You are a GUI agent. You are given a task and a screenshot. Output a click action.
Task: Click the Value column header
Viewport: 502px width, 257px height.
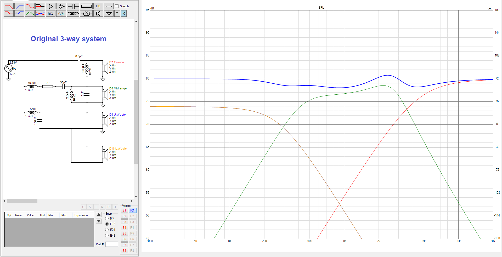[x=30, y=215]
